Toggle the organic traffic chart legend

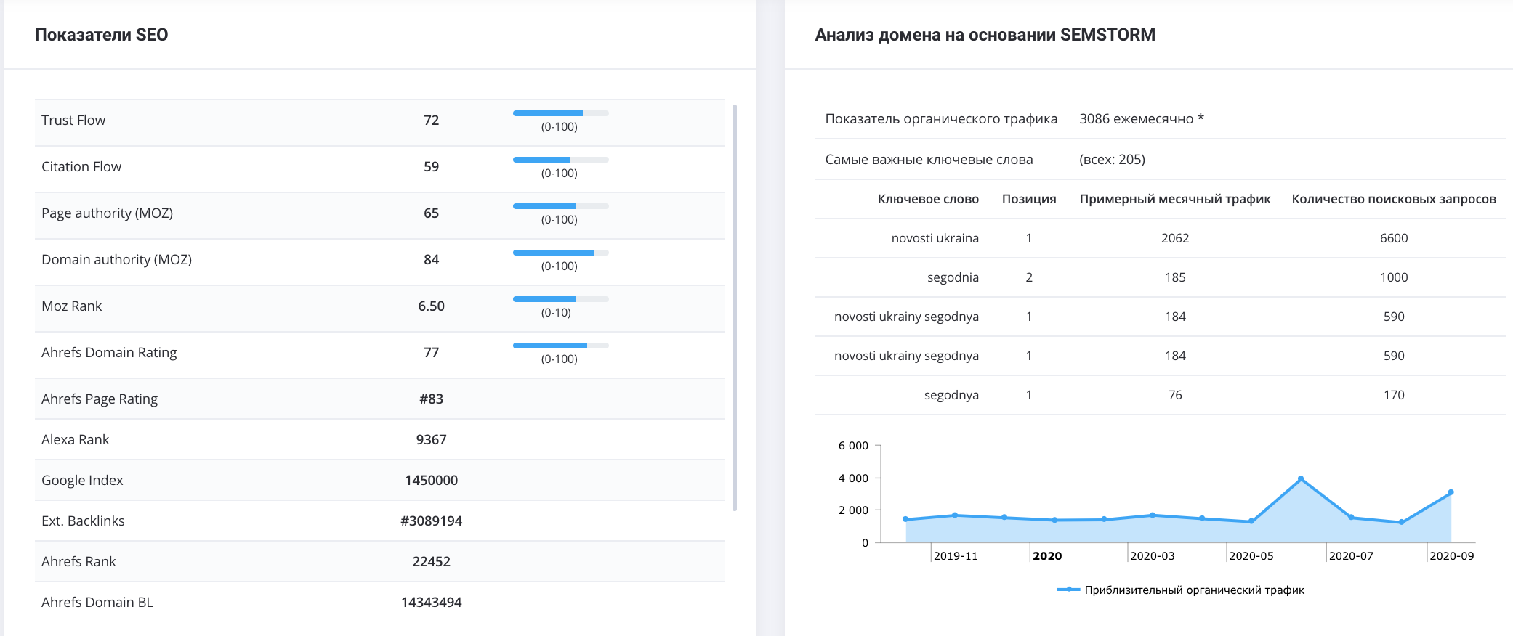[1181, 590]
